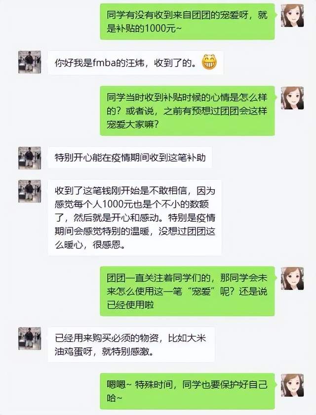
Task: Tap the avatar beside 心情是怎么样的 question
Action: click(x=292, y=98)
